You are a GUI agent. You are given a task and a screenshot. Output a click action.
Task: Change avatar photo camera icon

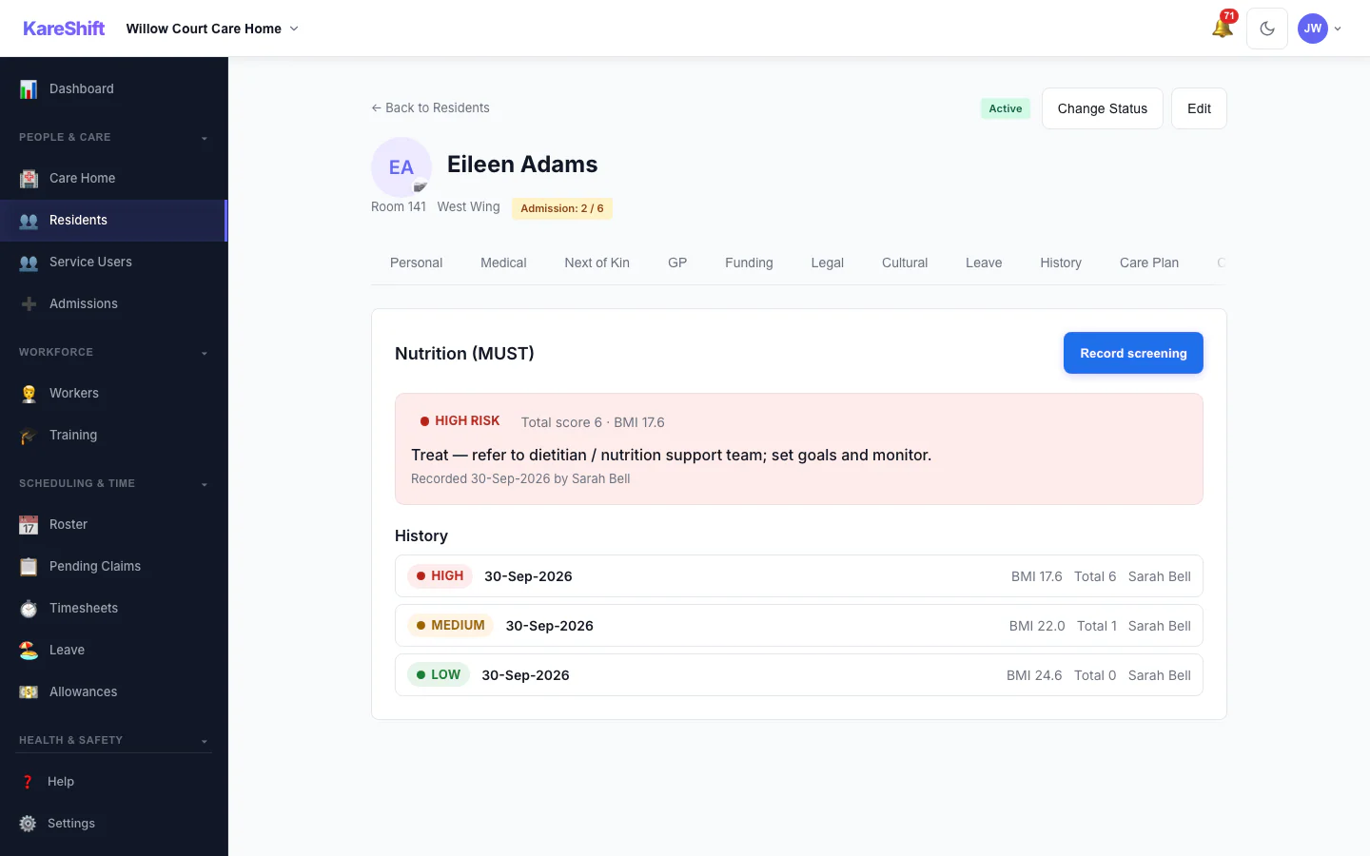420,187
